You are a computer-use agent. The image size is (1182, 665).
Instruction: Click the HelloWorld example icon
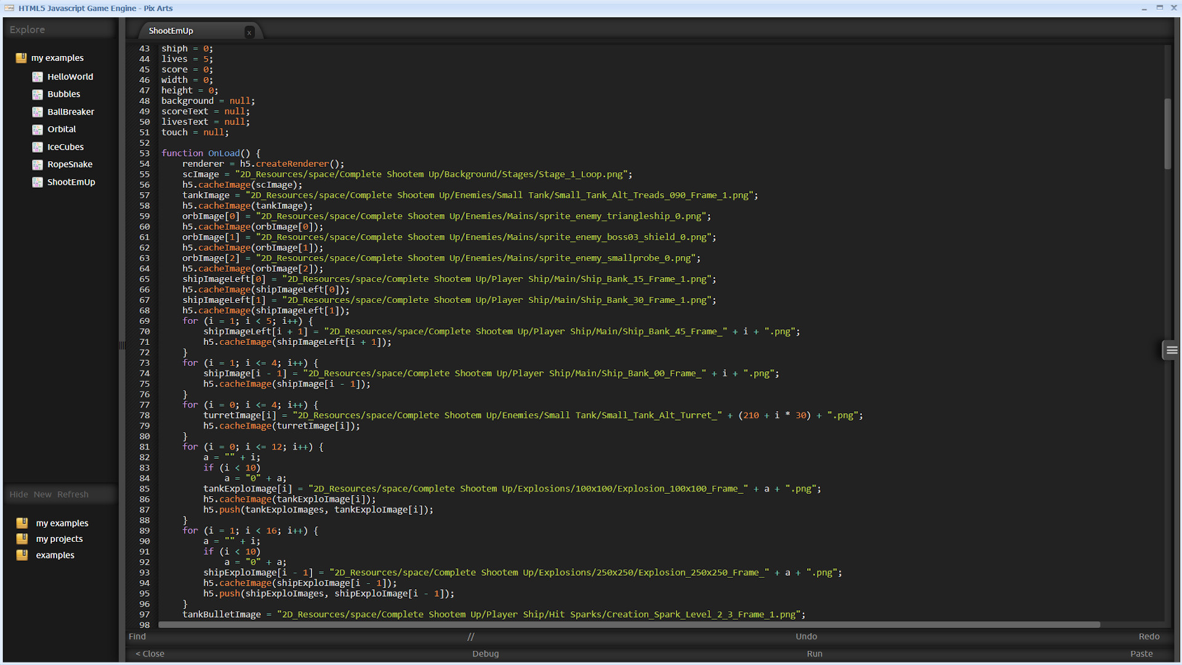[x=38, y=76]
